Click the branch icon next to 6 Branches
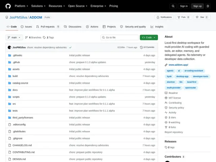This screenshot has width=216, height=162. pyautogui.click(x=26, y=37)
